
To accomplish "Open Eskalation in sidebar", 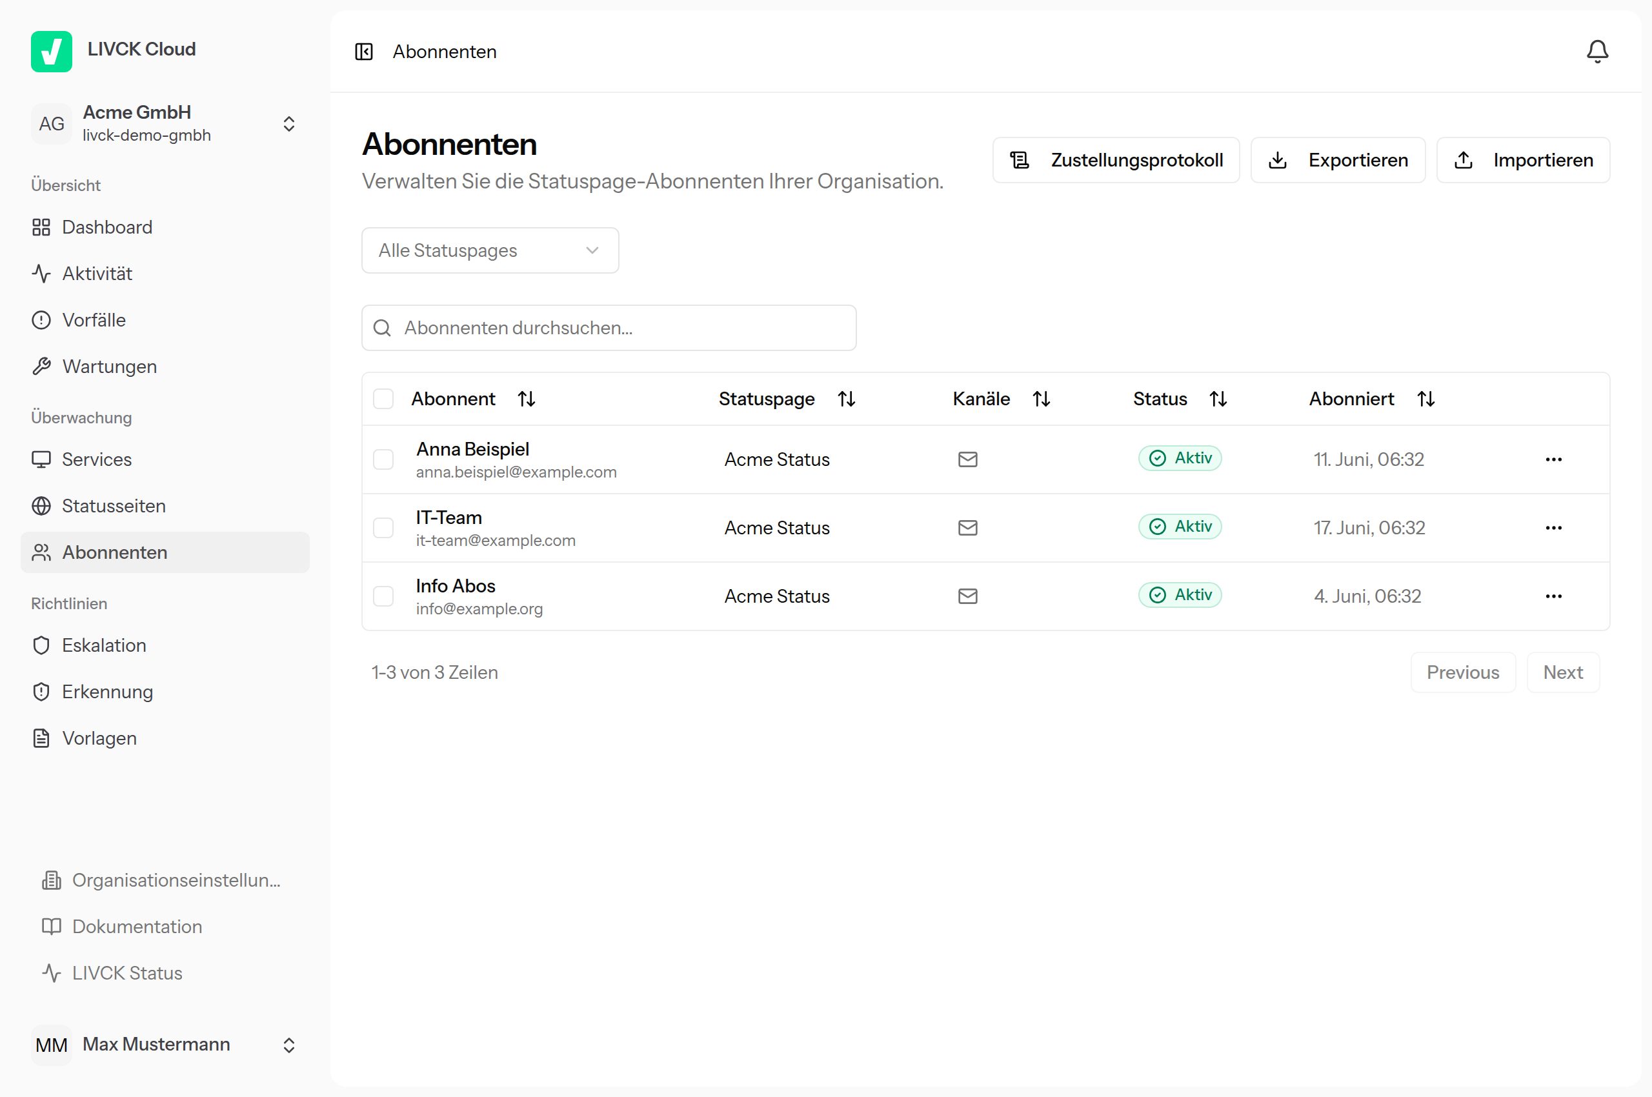I will coord(165,645).
